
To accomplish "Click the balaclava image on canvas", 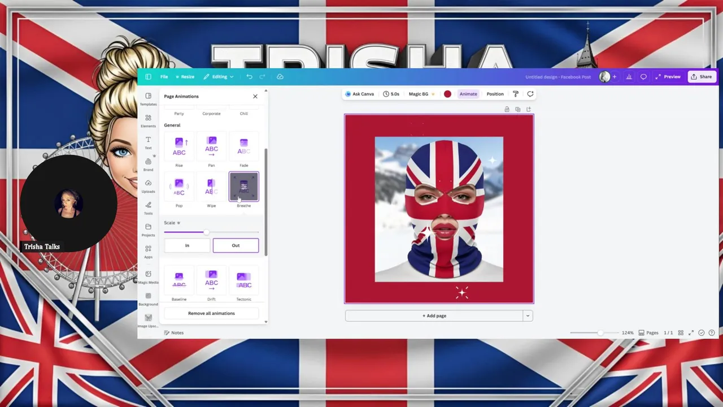I will [439, 209].
